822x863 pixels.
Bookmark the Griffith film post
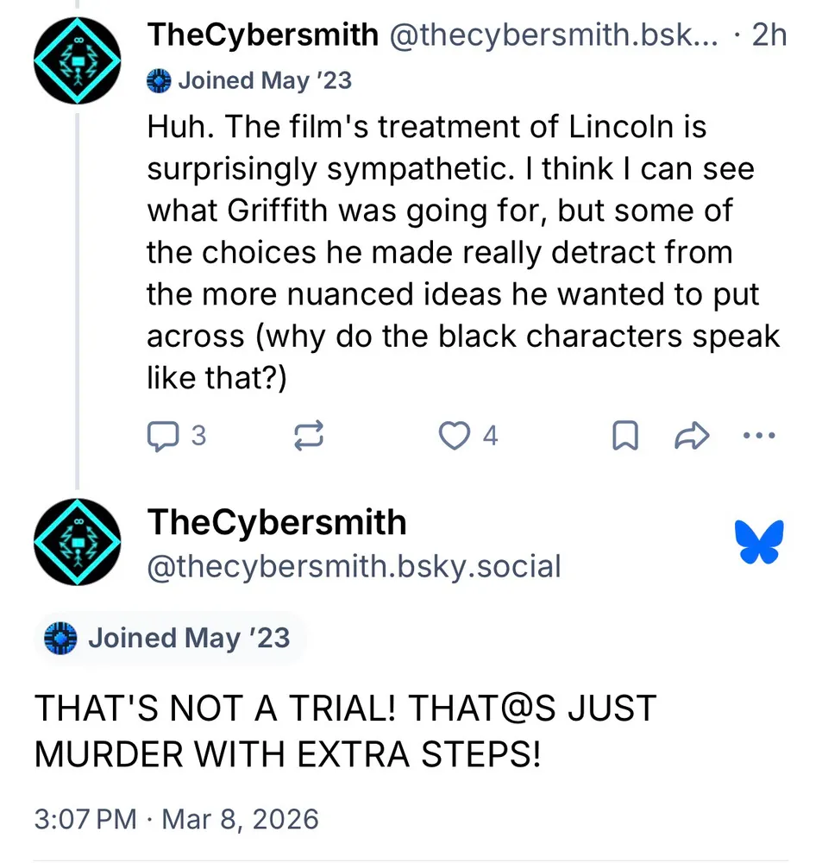(624, 437)
